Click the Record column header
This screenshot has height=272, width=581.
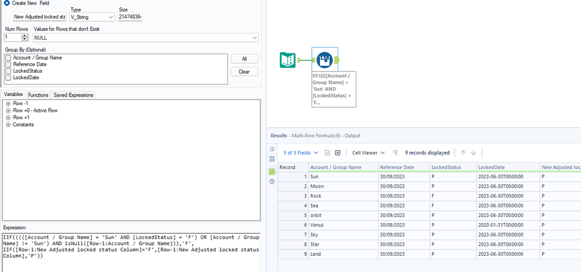pos(293,167)
